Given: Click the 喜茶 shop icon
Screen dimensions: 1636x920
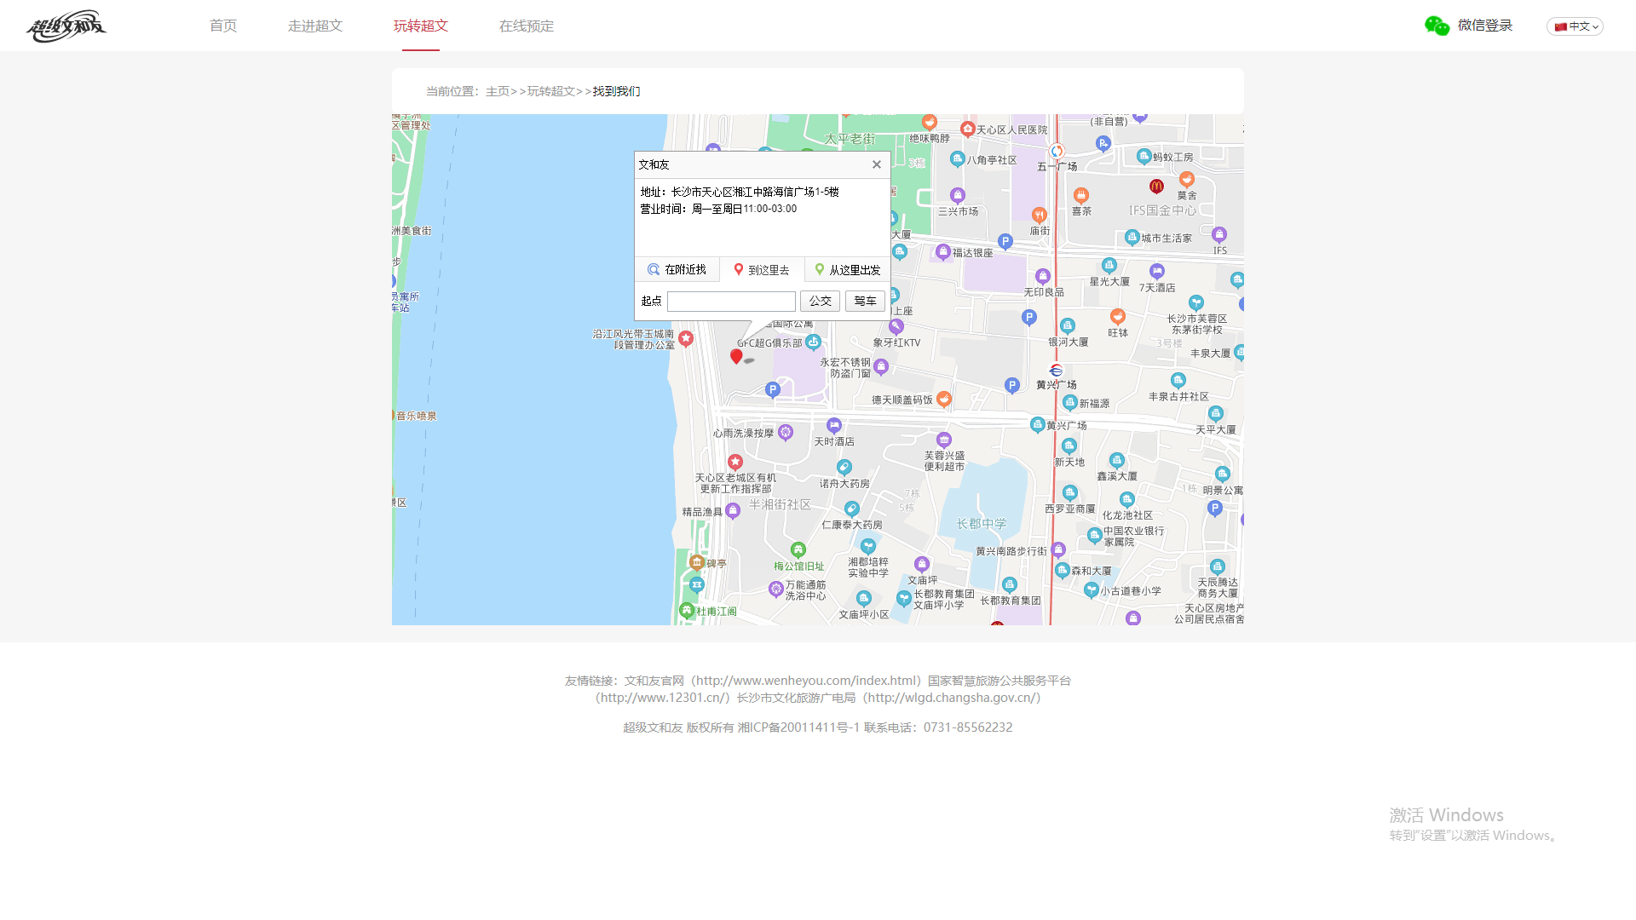Looking at the screenshot, I should 1081,195.
